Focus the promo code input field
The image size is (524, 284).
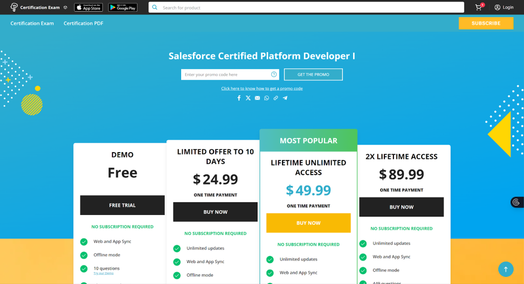pos(225,75)
